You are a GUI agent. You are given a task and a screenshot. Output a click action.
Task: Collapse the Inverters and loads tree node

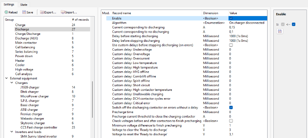(x=12, y=132)
